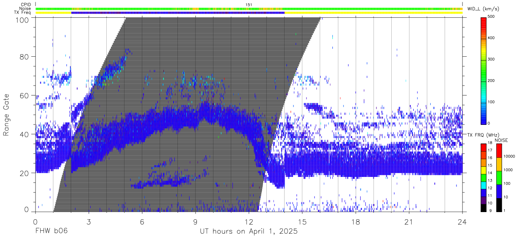
Task: Click the 40 tick on the Range Gate axis
Action: [x=25, y=134]
